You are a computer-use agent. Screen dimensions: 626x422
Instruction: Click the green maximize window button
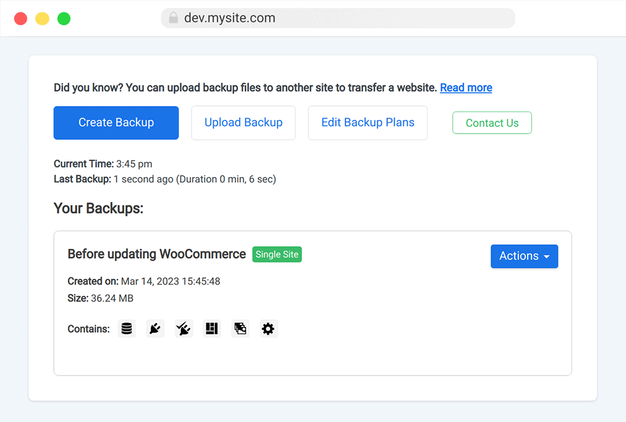click(64, 19)
